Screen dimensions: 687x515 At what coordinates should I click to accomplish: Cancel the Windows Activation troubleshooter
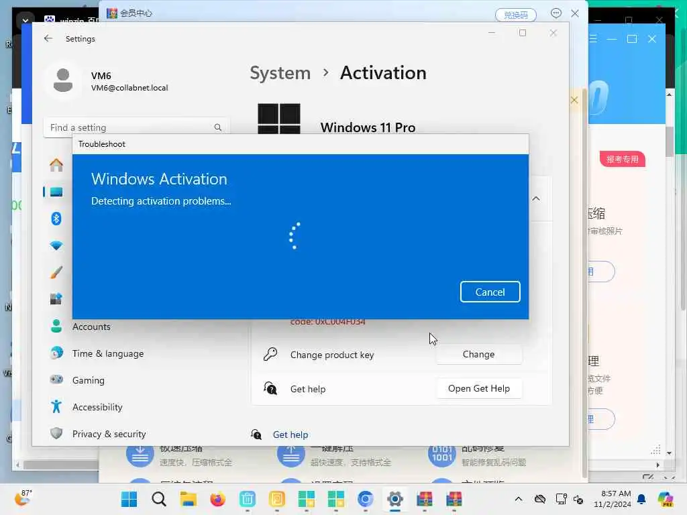tap(490, 292)
